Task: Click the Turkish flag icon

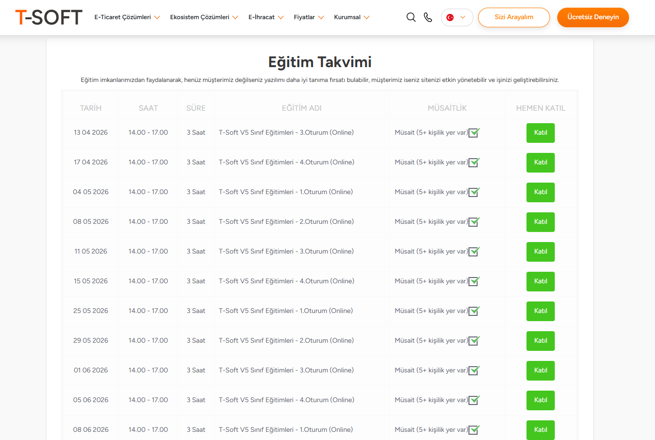Action: (450, 17)
